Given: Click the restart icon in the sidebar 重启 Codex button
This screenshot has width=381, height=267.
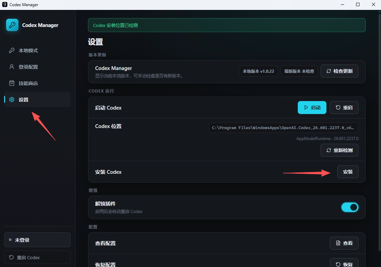Looking at the screenshot, I should click(11, 257).
